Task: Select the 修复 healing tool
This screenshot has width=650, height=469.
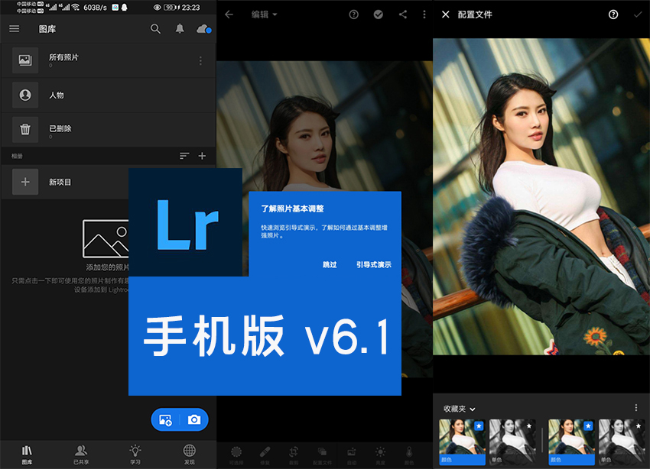Action: click(x=265, y=455)
